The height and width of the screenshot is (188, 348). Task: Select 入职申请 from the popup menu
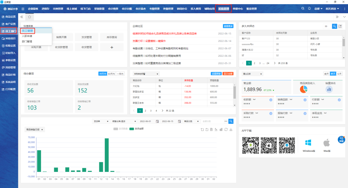pos(27,36)
